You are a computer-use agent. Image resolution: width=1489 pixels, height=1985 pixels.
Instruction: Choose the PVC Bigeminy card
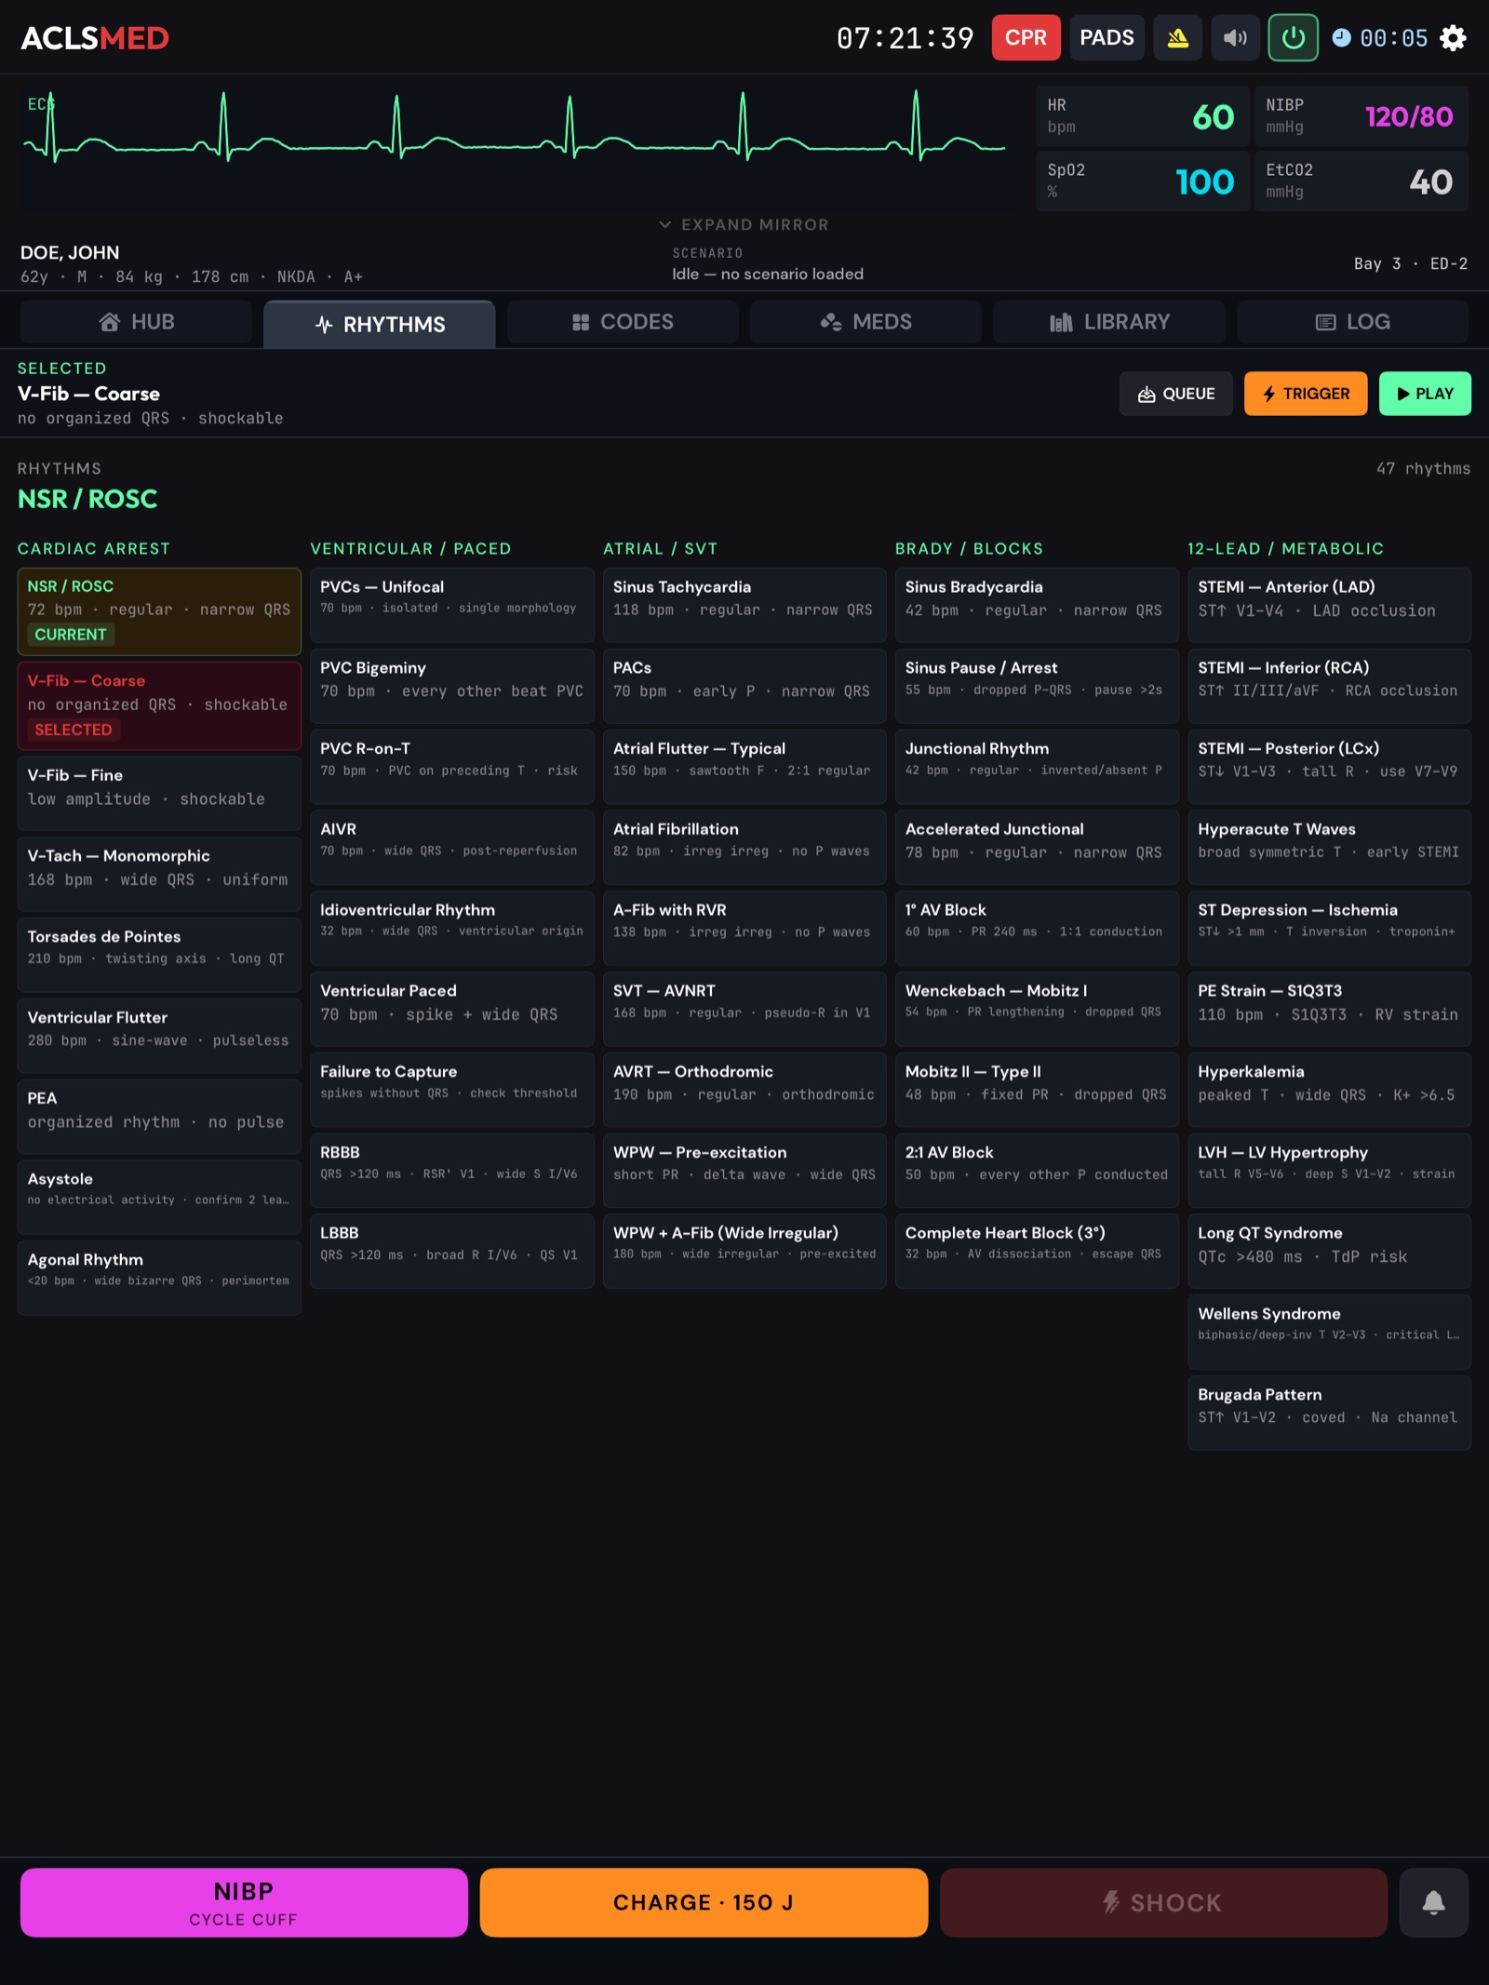[x=452, y=686]
